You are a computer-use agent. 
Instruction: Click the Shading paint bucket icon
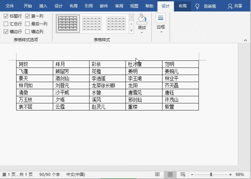[142, 19]
